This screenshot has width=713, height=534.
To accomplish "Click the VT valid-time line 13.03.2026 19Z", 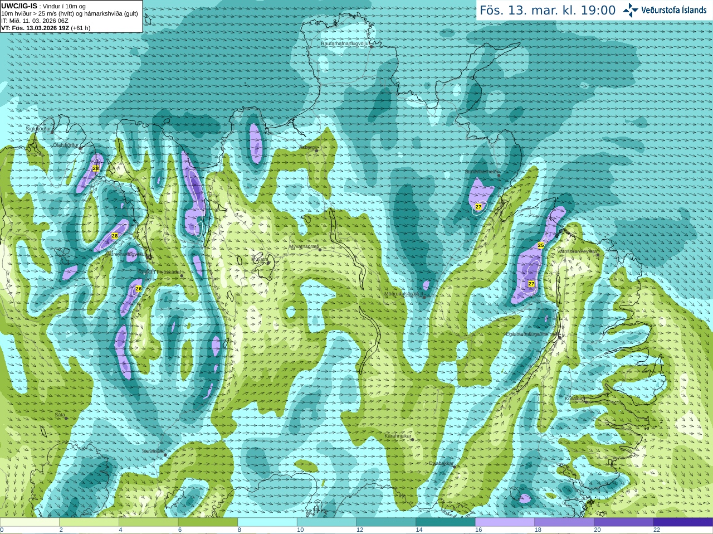I will (x=46, y=28).
